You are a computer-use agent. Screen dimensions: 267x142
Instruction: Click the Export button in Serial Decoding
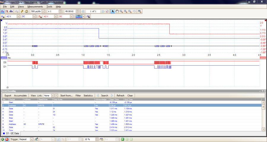(x=8, y=96)
